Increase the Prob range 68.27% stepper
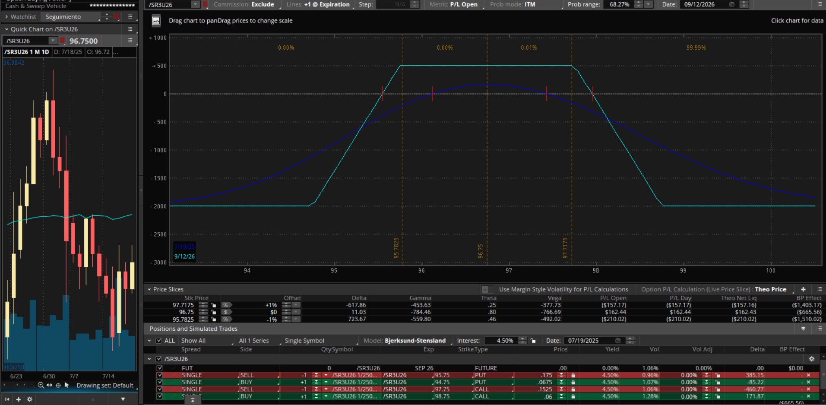This screenshot has height=405, width=826. pyautogui.click(x=639, y=3)
